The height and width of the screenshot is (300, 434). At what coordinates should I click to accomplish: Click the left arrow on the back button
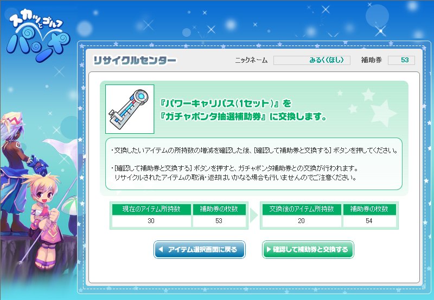(x=161, y=250)
